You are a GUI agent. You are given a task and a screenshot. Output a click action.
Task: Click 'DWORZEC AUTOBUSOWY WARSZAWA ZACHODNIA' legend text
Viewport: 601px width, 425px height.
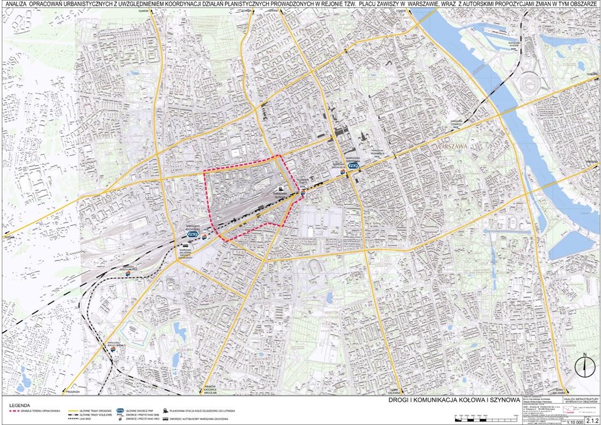(199, 419)
